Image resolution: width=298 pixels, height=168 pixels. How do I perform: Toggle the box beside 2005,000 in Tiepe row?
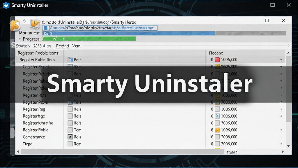coord(217,144)
